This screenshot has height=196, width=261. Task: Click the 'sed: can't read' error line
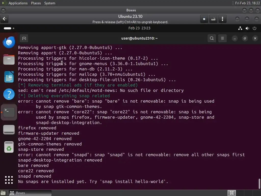click(101, 91)
